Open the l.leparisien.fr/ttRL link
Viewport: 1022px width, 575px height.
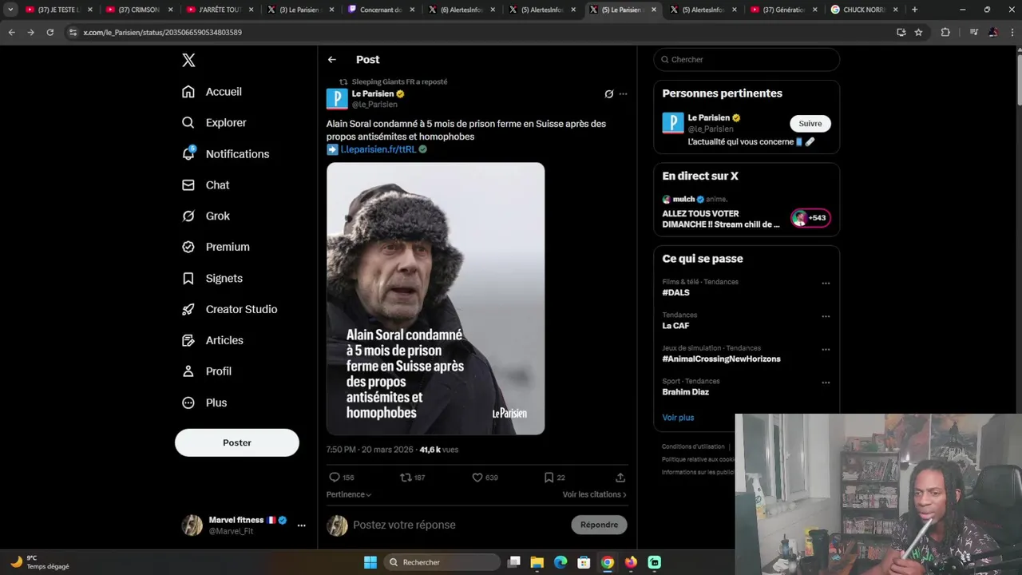(378, 149)
